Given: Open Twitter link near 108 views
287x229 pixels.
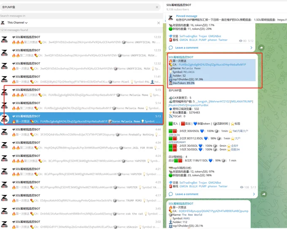Looking at the screenshot, I should coord(223,186).
